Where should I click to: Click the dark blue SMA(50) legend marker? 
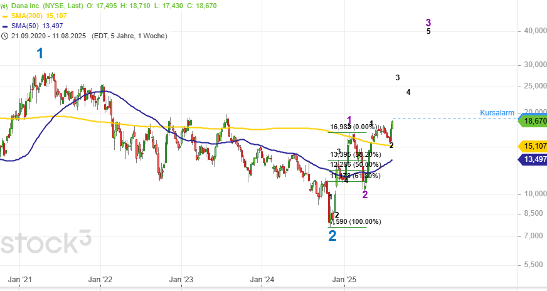[6, 26]
